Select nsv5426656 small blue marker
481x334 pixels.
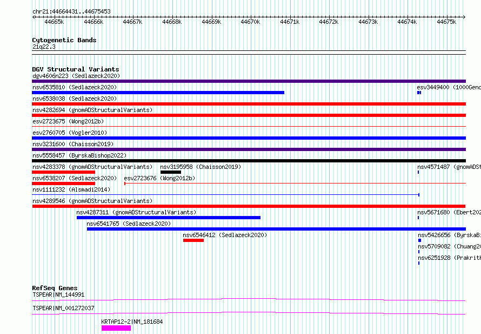point(419,240)
